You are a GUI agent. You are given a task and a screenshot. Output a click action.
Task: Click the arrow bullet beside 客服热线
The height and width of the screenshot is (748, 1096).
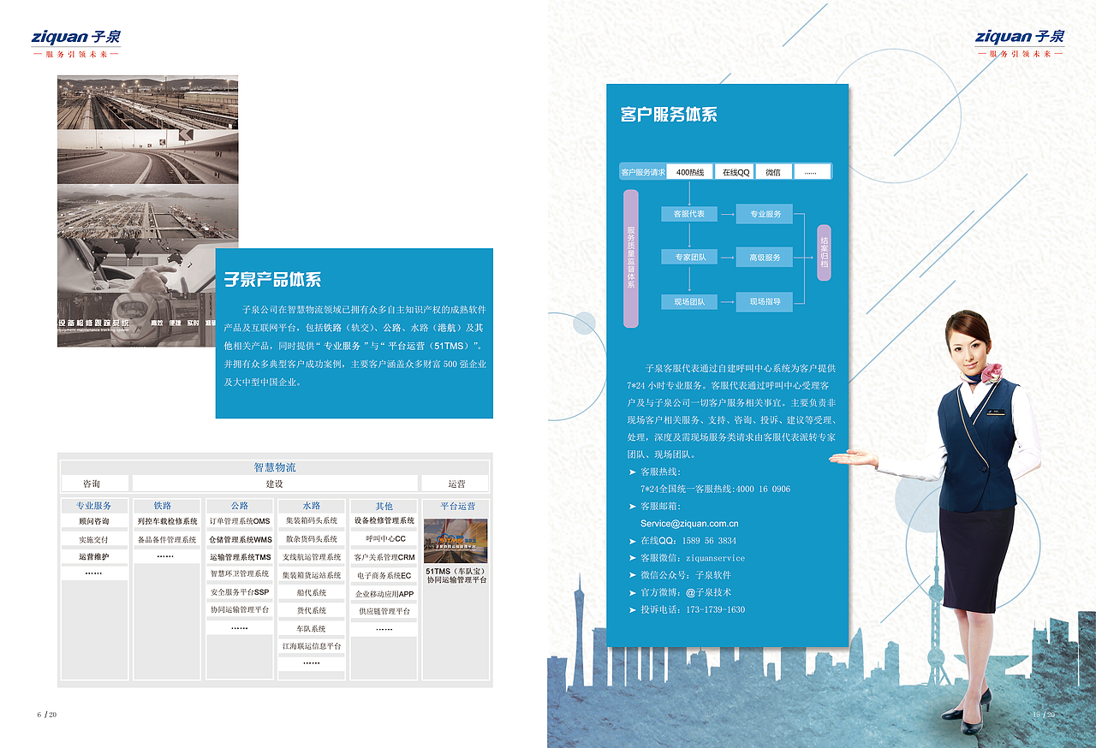click(633, 472)
